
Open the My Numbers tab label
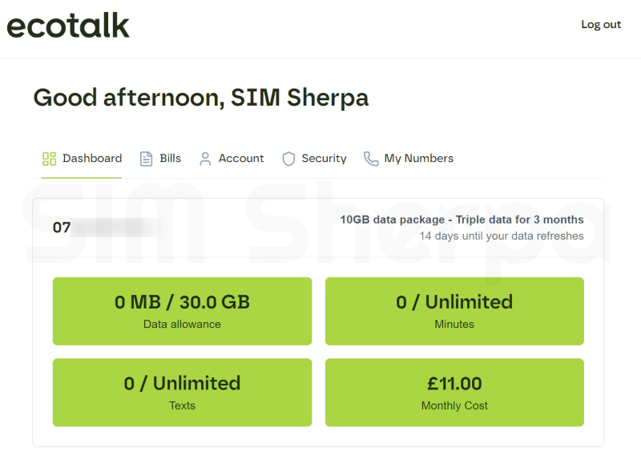tap(418, 159)
